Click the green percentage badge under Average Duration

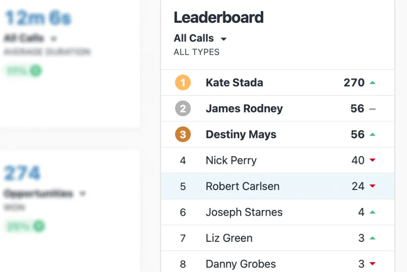24,71
